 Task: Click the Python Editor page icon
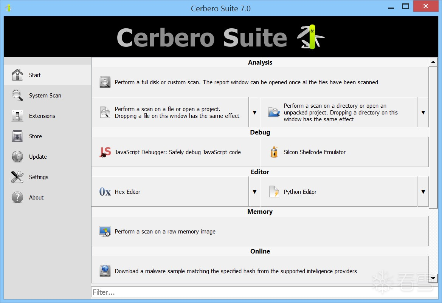(x=274, y=192)
